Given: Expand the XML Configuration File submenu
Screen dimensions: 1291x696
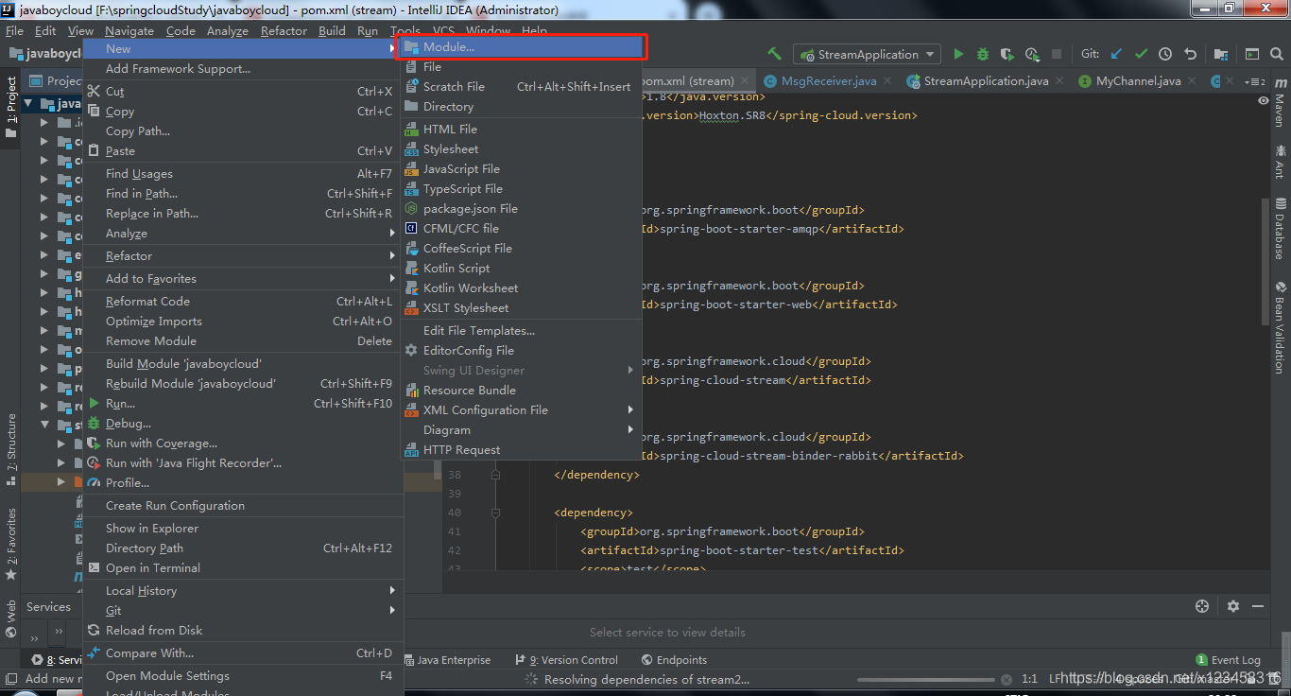Looking at the screenshot, I should click(521, 409).
